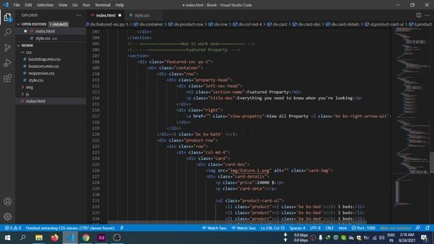Open the Explorer view in activity bar

[x=7, y=17]
